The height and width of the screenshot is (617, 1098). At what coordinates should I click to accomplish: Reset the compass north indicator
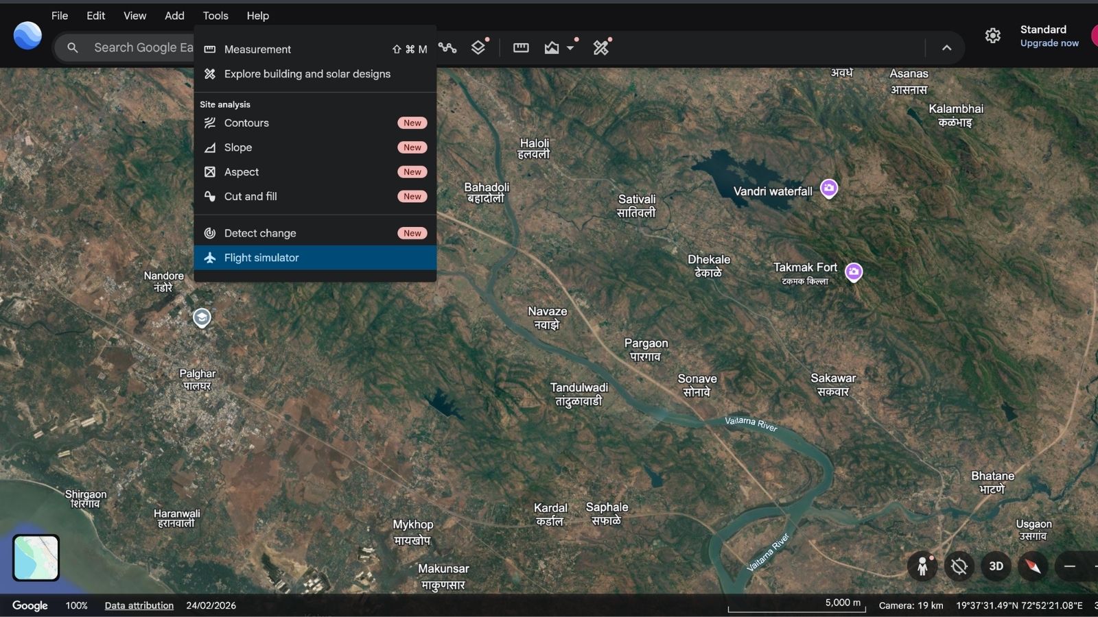pyautogui.click(x=1033, y=566)
